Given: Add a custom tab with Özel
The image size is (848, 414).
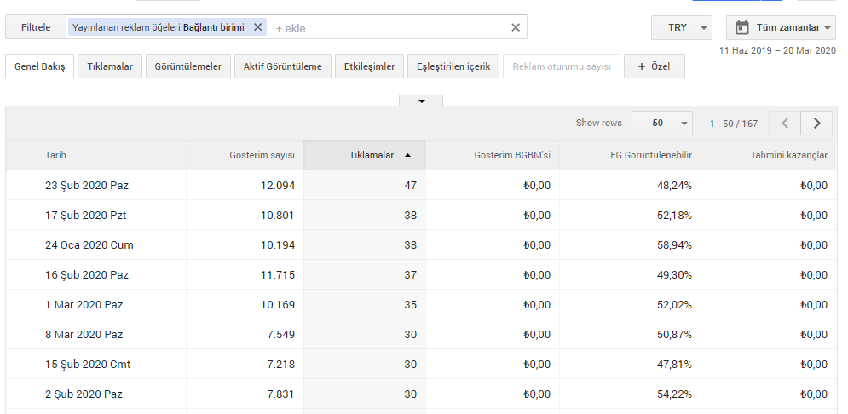Looking at the screenshot, I should point(654,66).
